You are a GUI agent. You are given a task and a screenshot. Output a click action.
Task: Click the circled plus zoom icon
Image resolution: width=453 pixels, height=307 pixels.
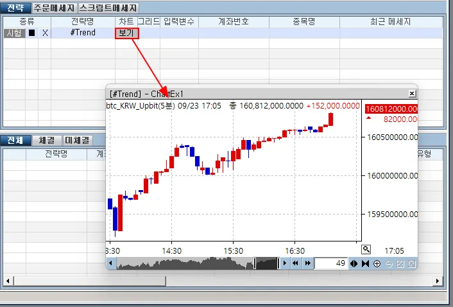click(377, 263)
